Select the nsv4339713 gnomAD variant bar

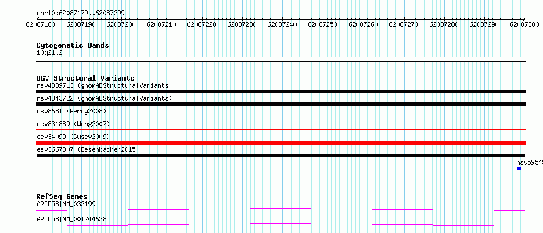281,91
